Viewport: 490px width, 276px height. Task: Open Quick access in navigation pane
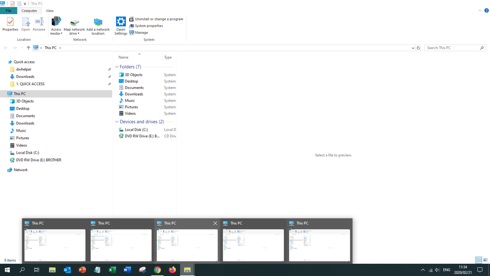click(x=24, y=62)
